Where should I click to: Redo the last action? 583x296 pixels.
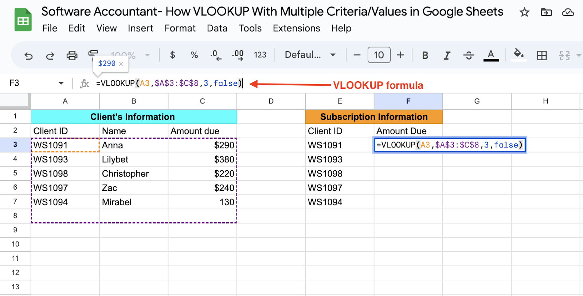50,55
